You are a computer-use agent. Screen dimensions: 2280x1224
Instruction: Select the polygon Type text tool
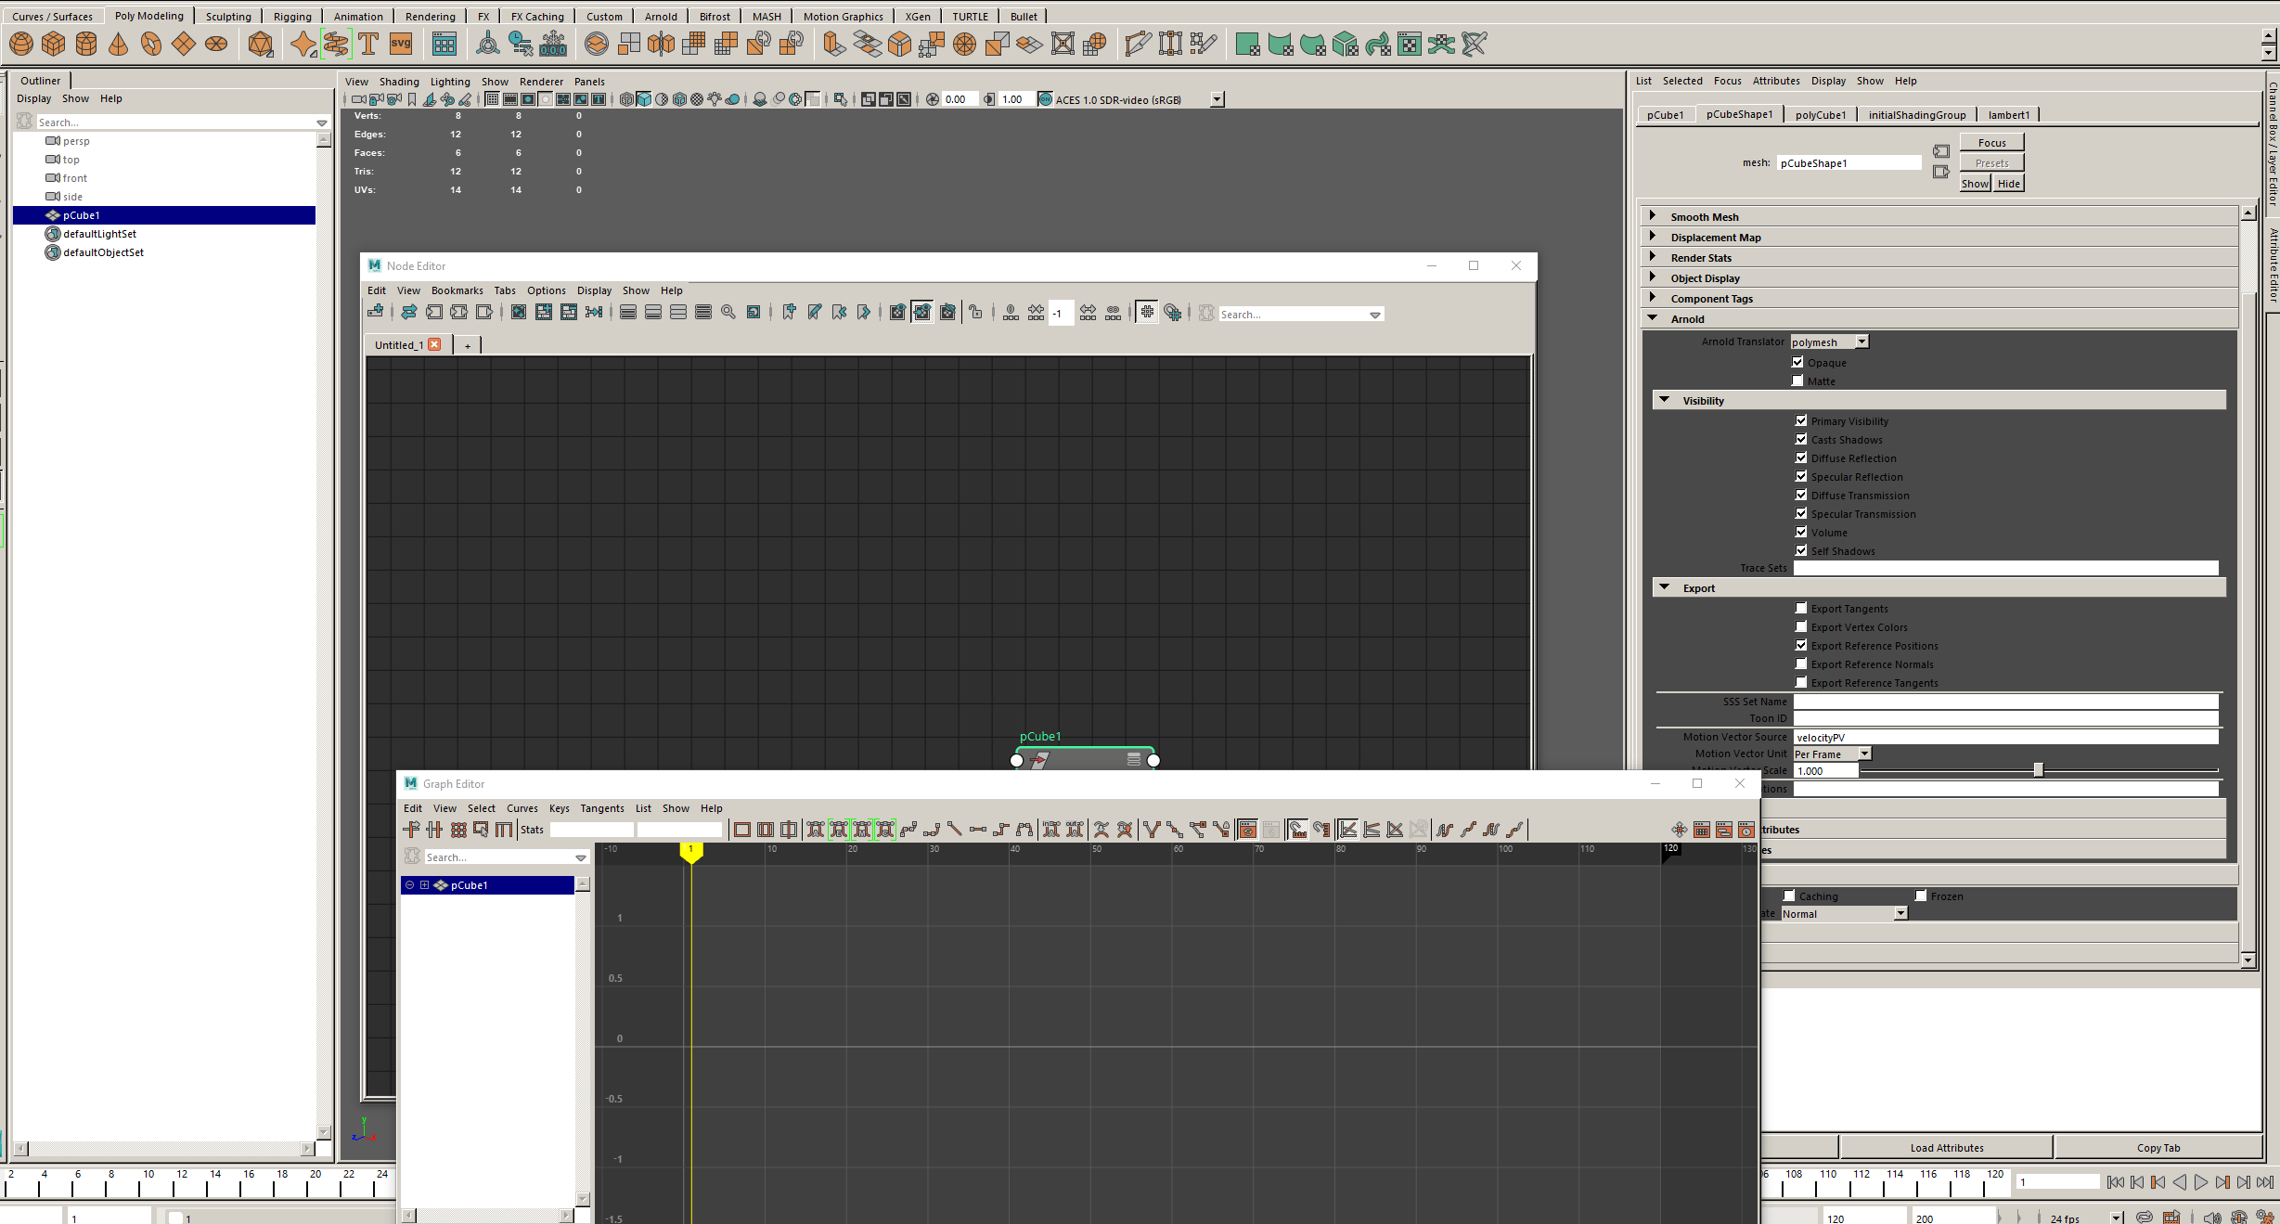pos(368,44)
